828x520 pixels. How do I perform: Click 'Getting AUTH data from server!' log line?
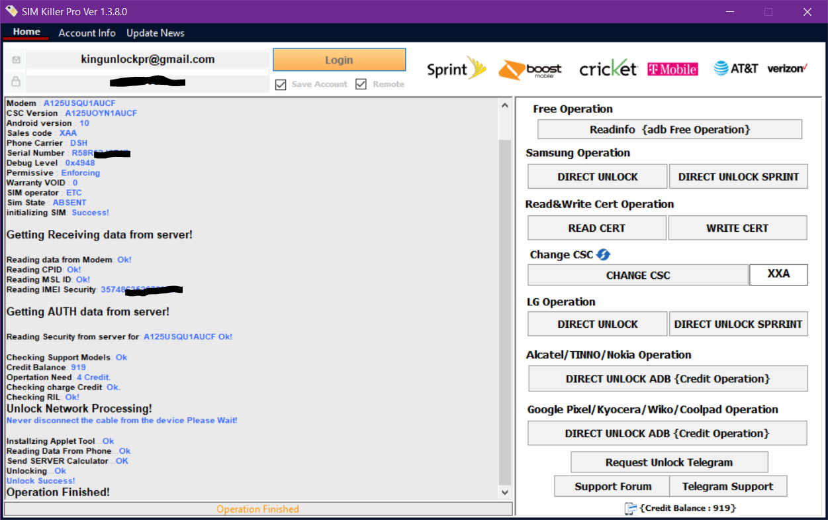88,311
